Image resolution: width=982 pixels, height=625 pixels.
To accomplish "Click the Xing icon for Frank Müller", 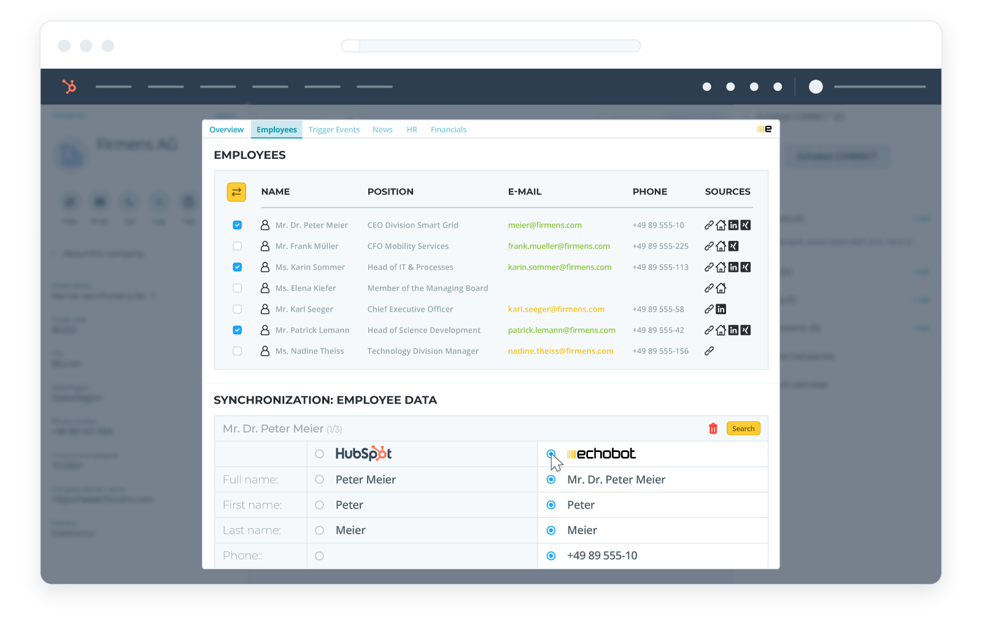I will (735, 246).
